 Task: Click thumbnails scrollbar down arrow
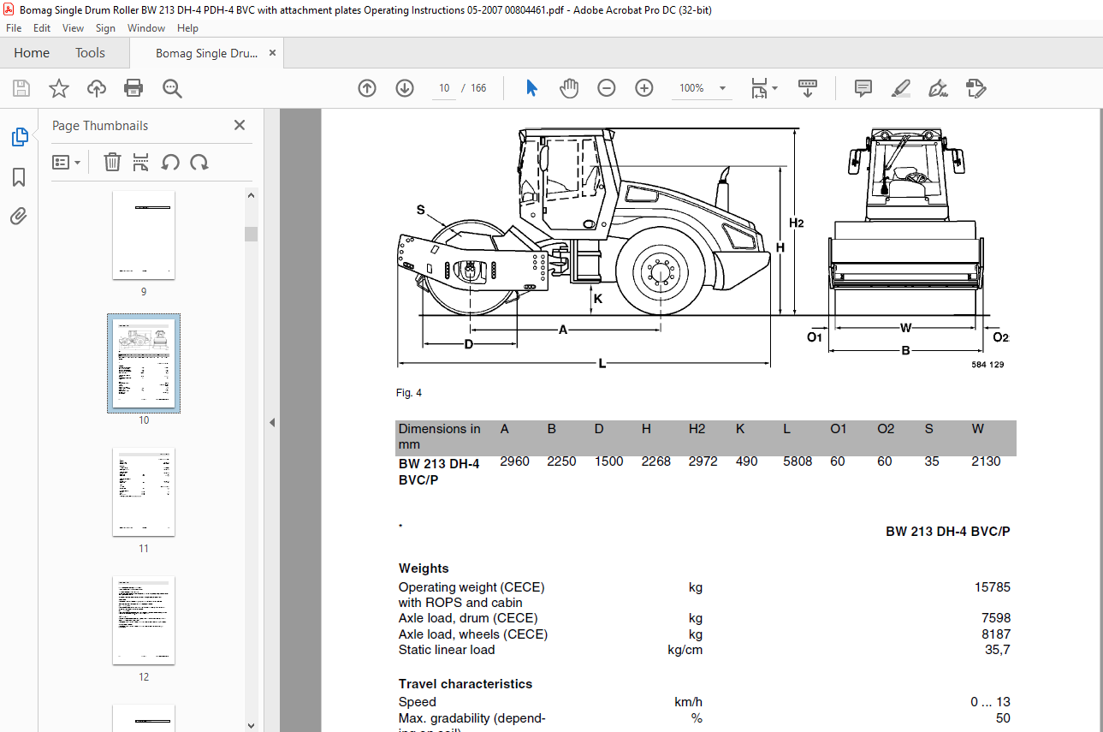coord(252,725)
